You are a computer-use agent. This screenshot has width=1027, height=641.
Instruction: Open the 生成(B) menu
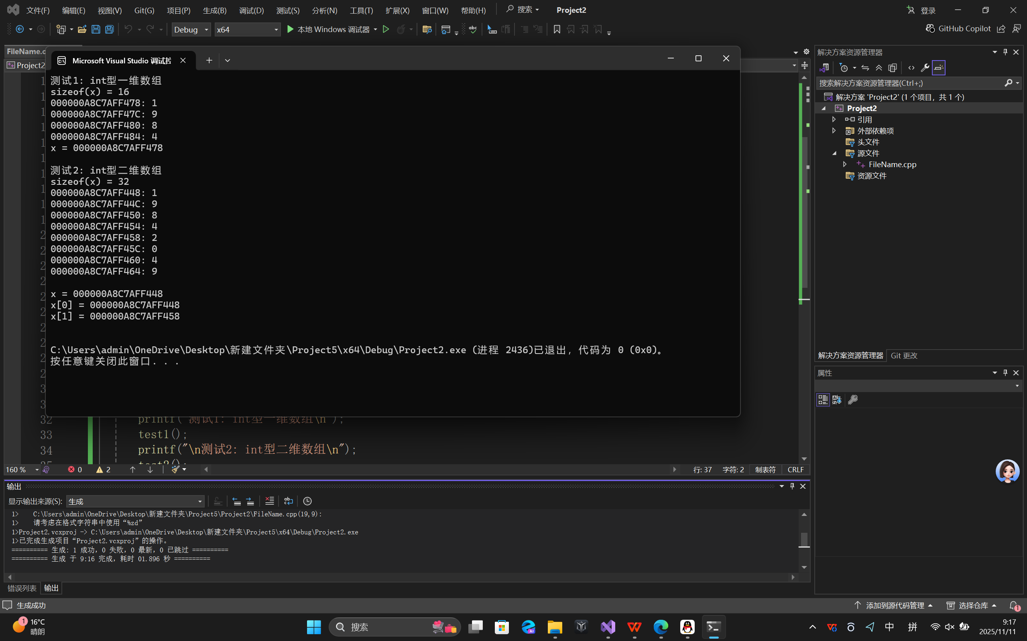pyautogui.click(x=214, y=10)
